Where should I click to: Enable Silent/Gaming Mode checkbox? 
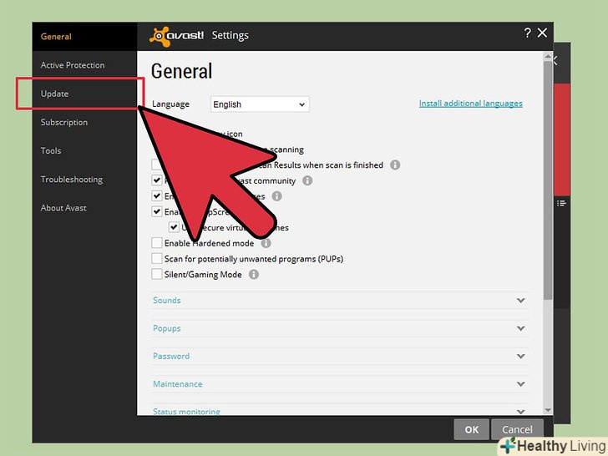(x=157, y=275)
